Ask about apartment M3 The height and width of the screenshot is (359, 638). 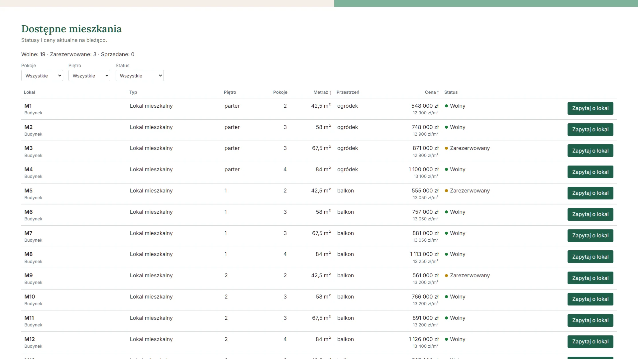pyautogui.click(x=590, y=151)
